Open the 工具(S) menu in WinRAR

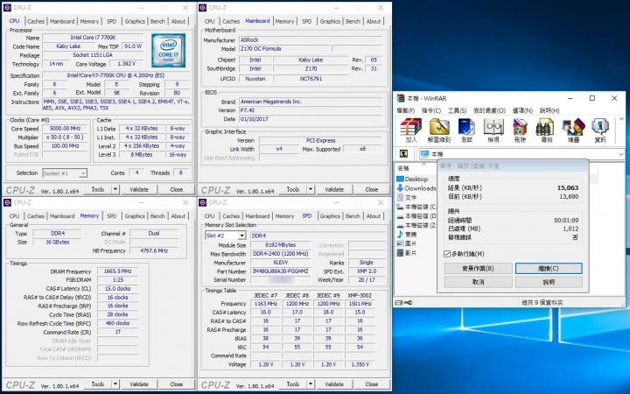coord(458,110)
